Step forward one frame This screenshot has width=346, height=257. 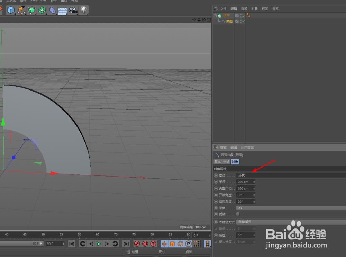coord(107,244)
